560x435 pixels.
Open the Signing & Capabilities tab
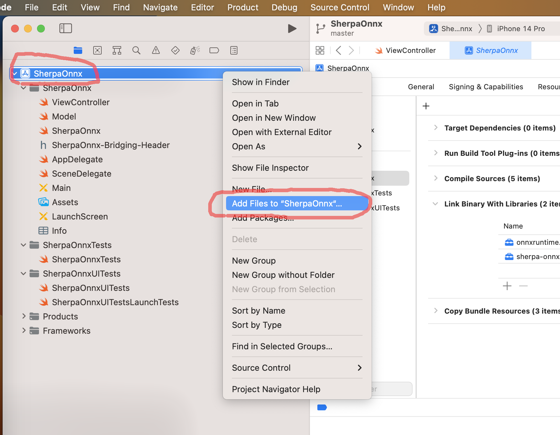point(486,87)
